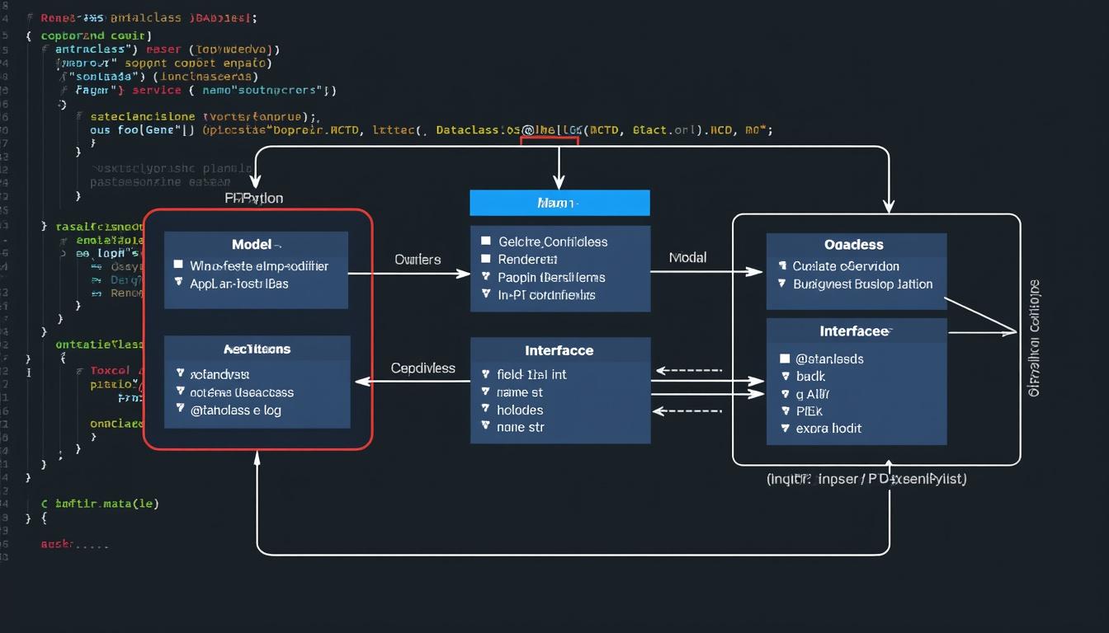
Task: Click the field icon next to 'field int'
Action: [x=485, y=374]
